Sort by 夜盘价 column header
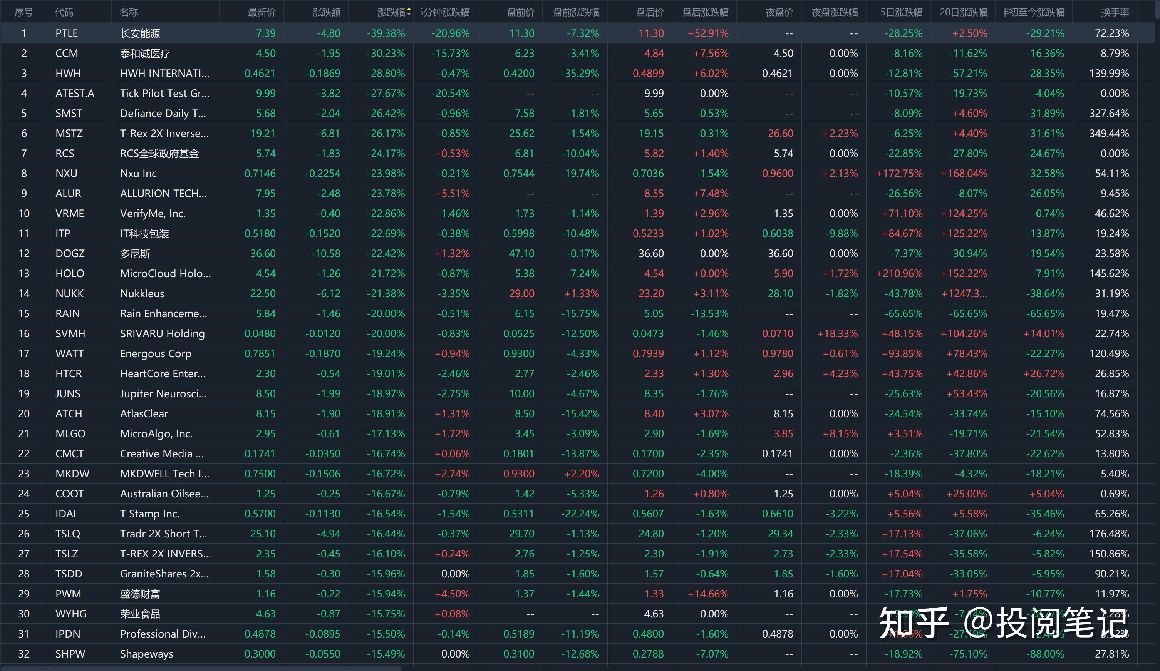This screenshot has height=671, width=1160. (779, 12)
